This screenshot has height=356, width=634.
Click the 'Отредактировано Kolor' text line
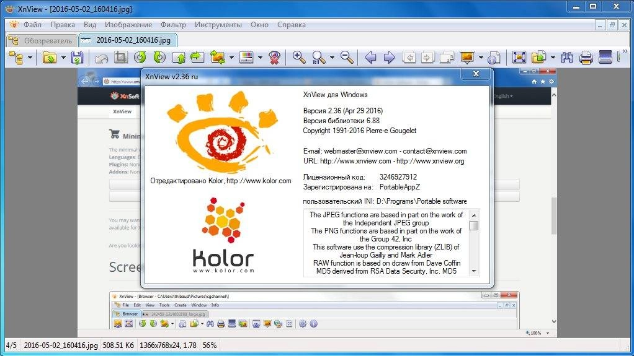pyautogui.click(x=221, y=181)
